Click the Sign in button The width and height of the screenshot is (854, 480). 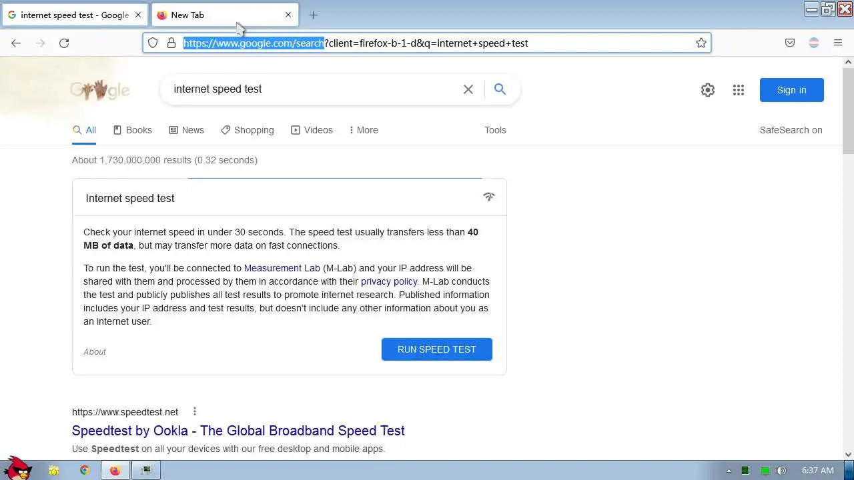(x=791, y=90)
